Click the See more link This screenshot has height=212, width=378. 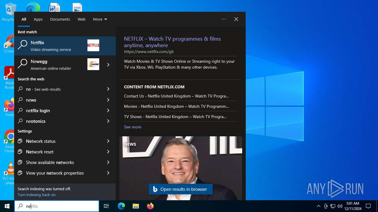(x=133, y=127)
